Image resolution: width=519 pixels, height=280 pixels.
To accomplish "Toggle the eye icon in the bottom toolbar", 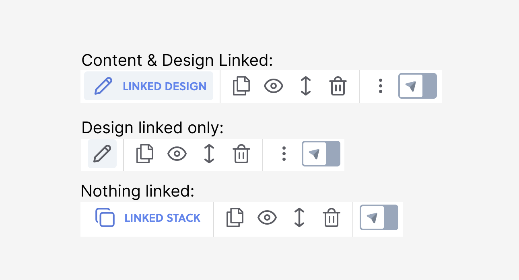I will [x=267, y=218].
